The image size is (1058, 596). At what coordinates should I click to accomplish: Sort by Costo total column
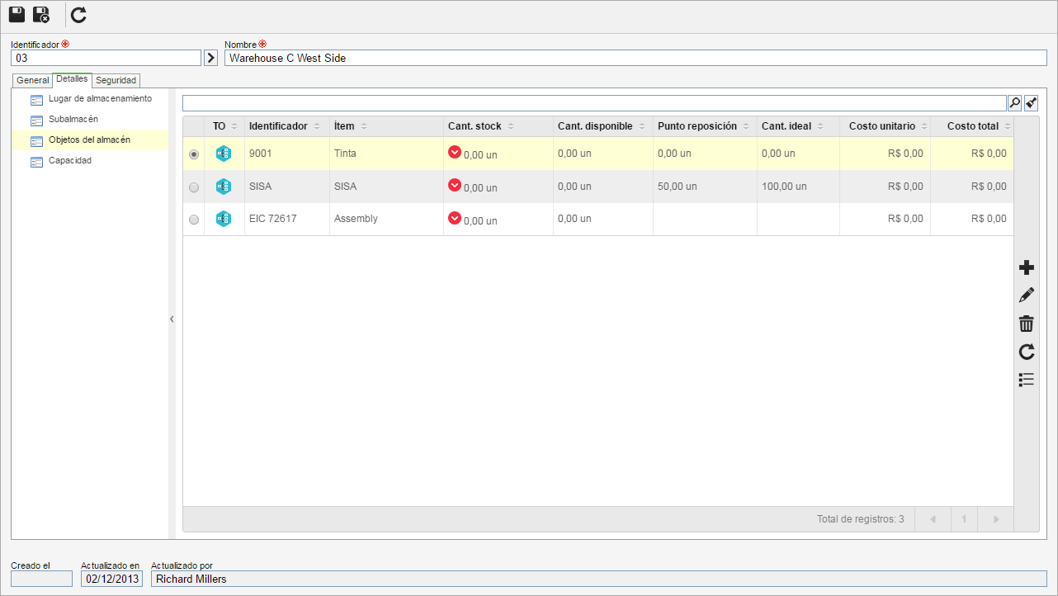pos(972,126)
